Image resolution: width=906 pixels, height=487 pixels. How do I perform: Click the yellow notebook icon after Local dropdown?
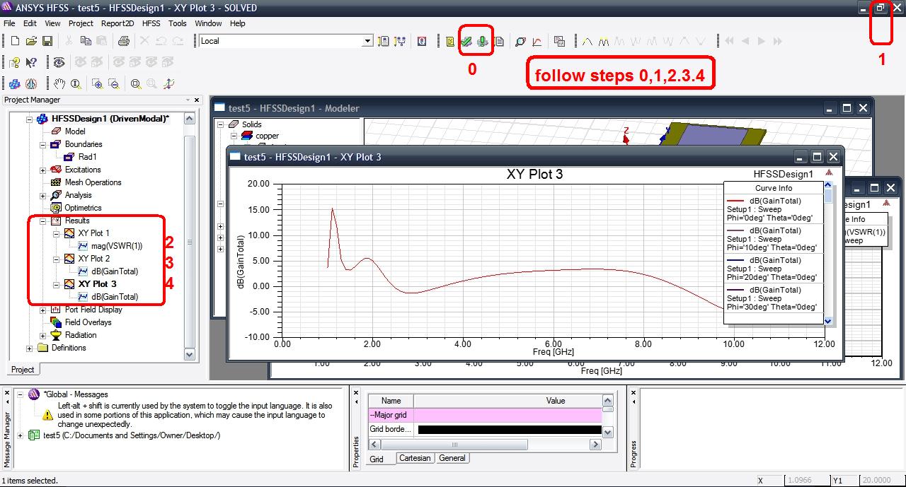(x=384, y=41)
